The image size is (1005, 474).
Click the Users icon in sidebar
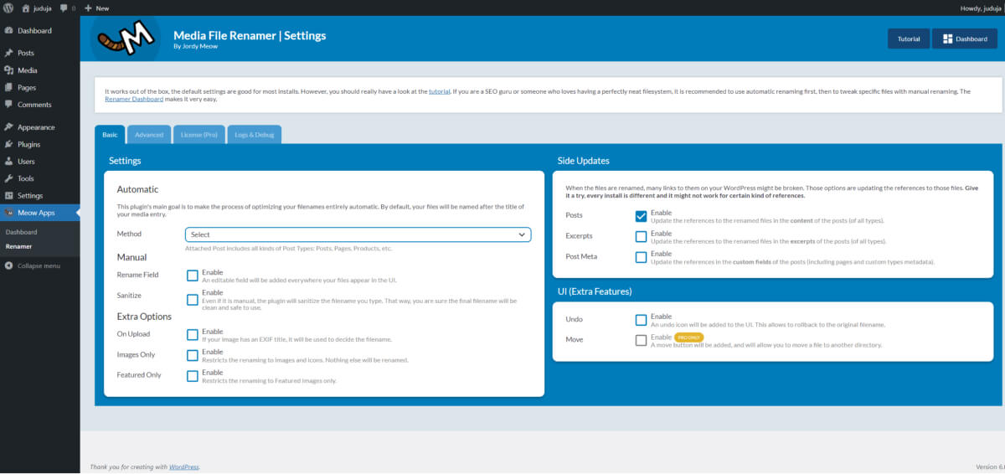click(x=9, y=162)
